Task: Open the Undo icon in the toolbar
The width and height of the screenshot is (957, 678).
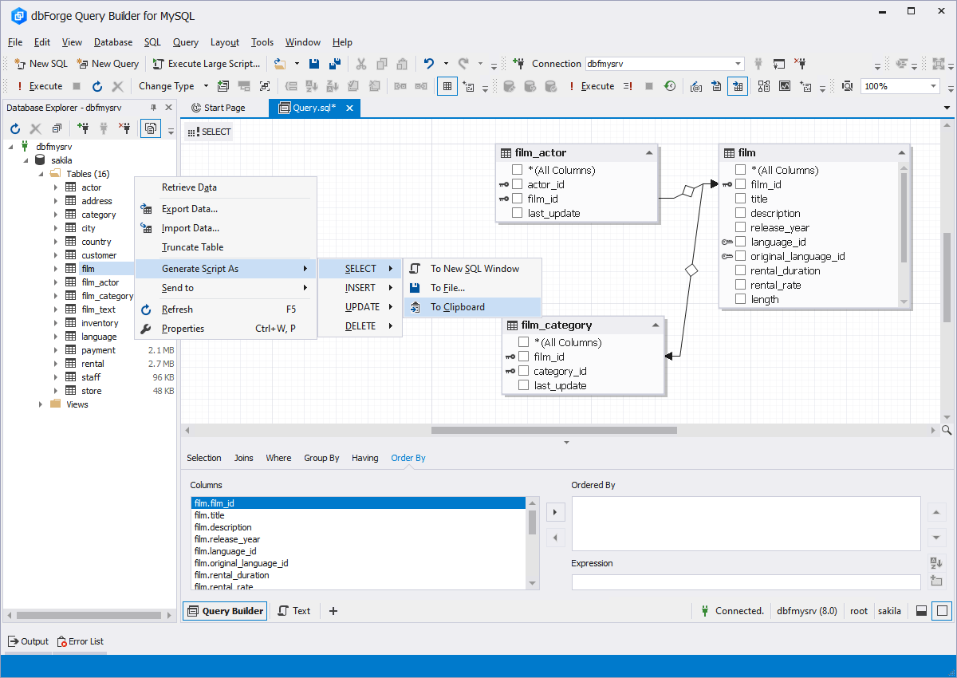Action: click(428, 63)
